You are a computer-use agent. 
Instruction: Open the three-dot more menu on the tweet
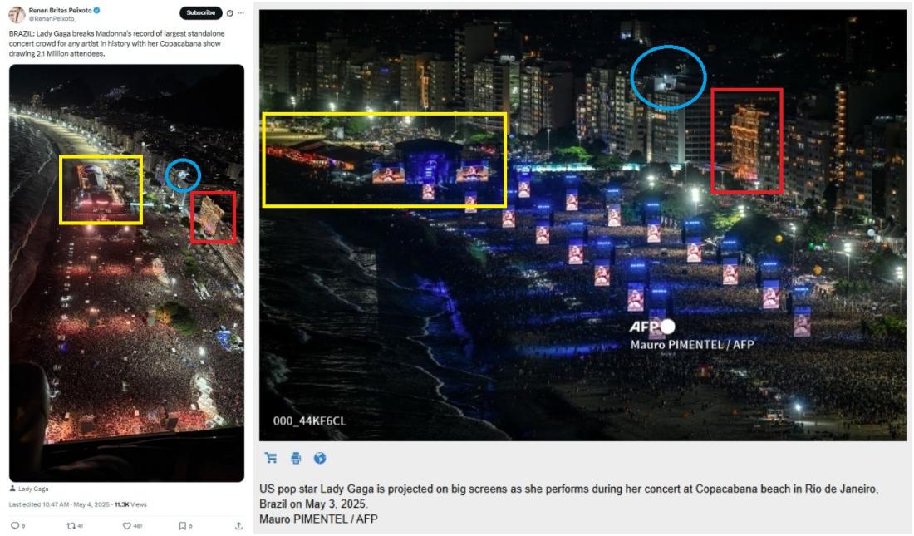(241, 12)
